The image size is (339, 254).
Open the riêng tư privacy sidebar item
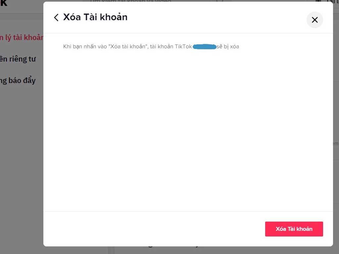click(x=18, y=59)
